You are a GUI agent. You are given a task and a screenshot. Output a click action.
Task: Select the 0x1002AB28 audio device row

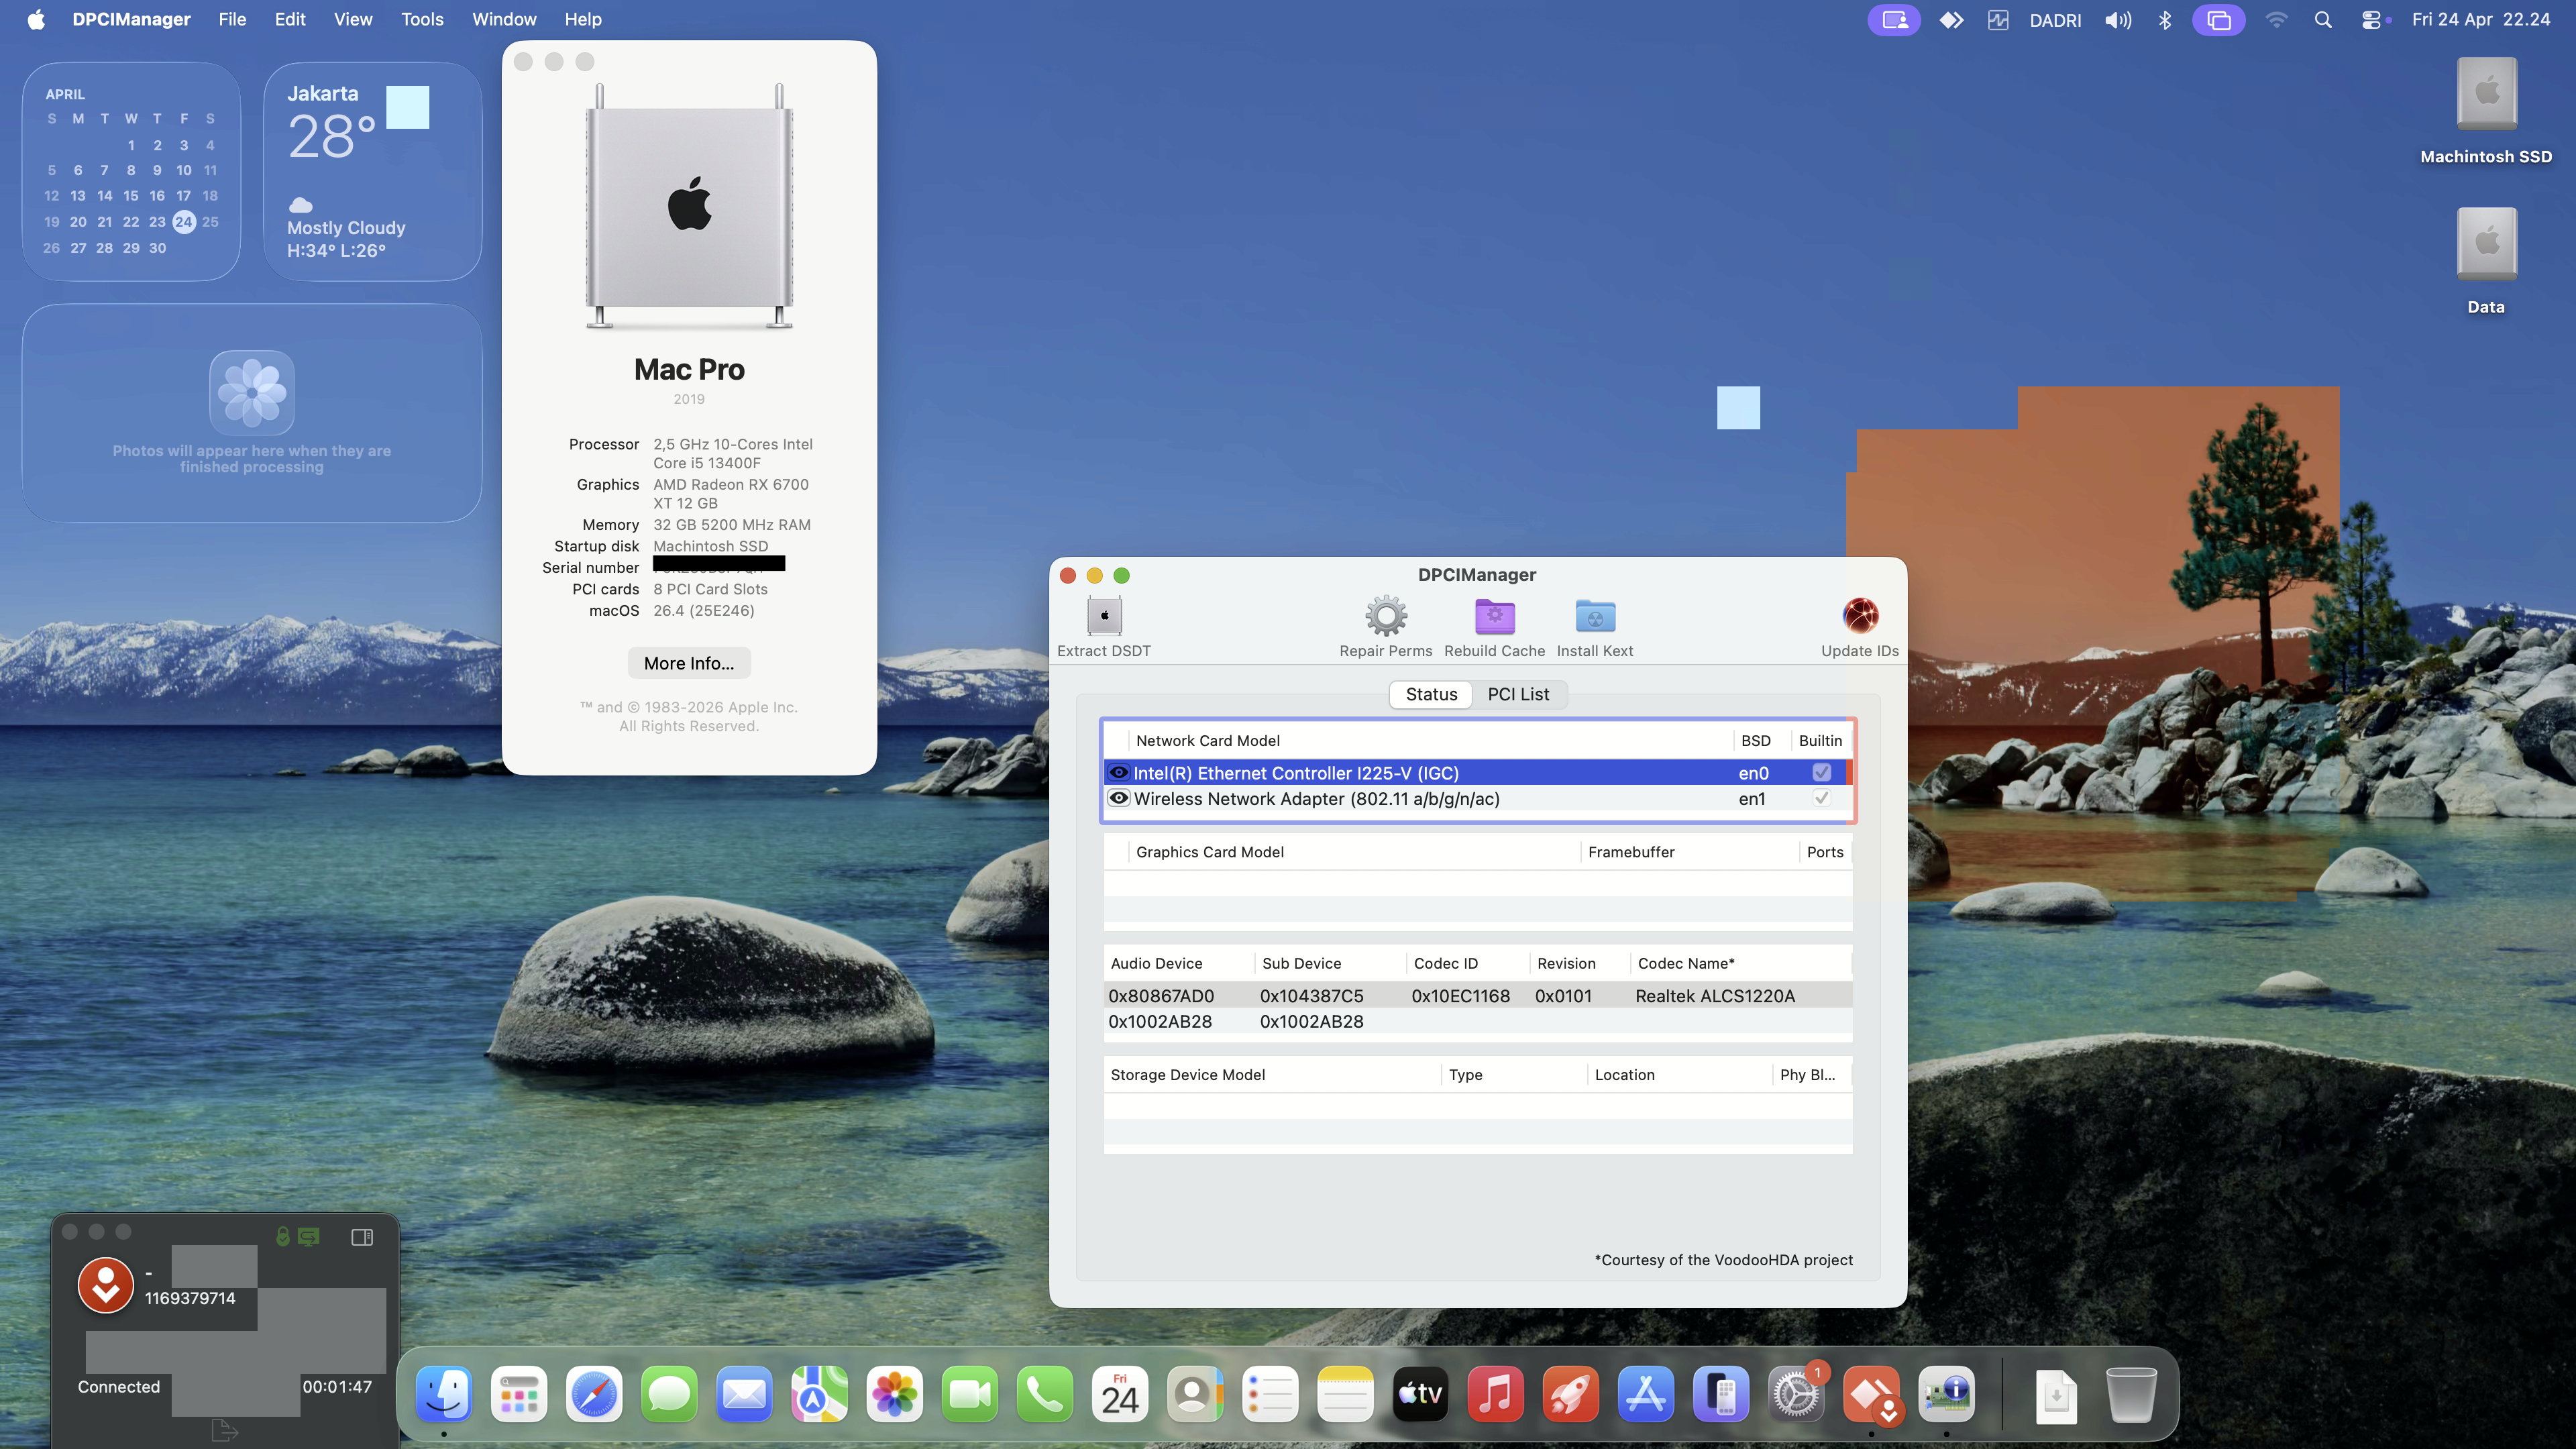pos(1477,1021)
